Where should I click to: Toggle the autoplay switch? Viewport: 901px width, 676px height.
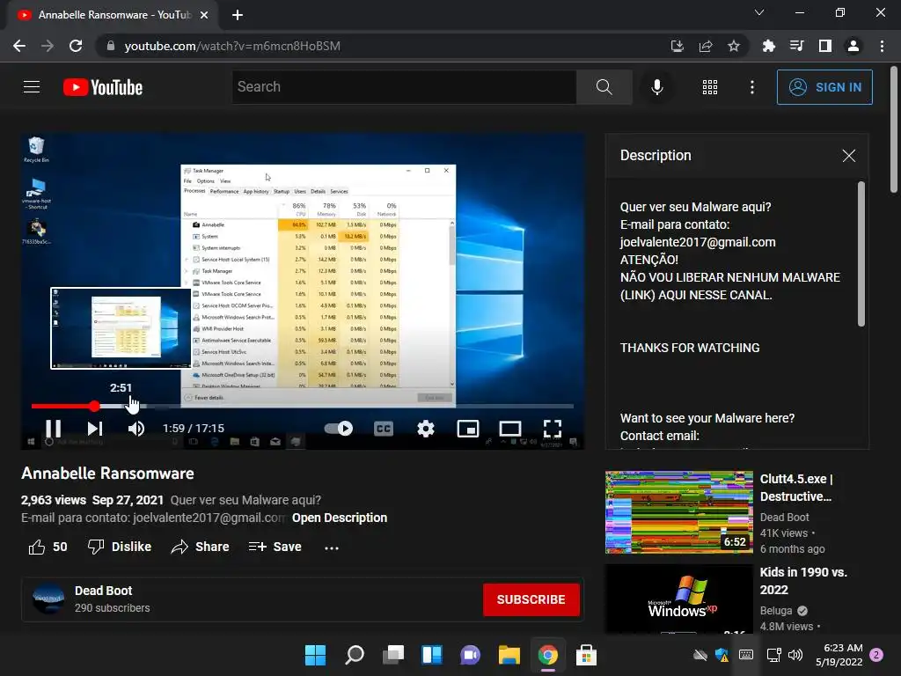coord(339,429)
